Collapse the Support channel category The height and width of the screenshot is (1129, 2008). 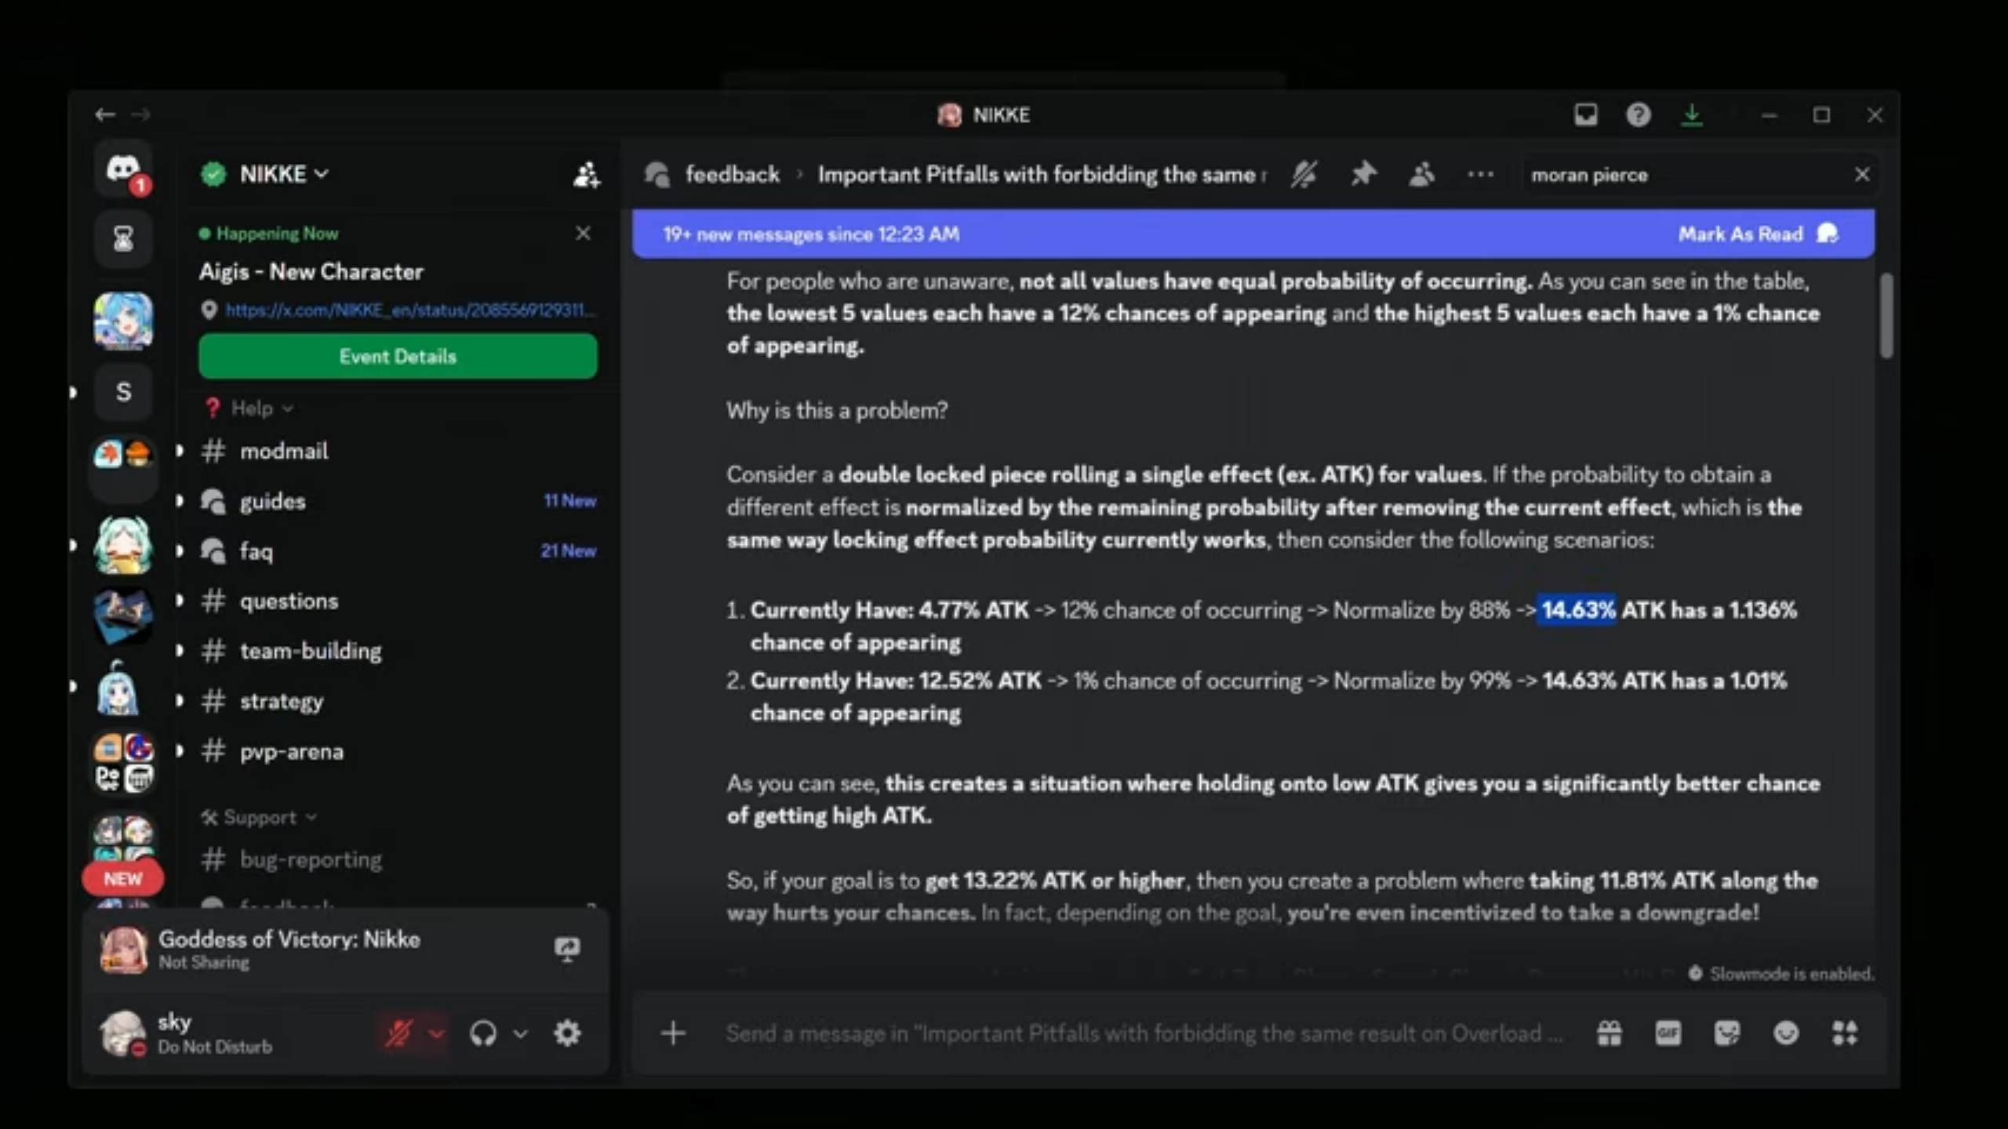(259, 818)
